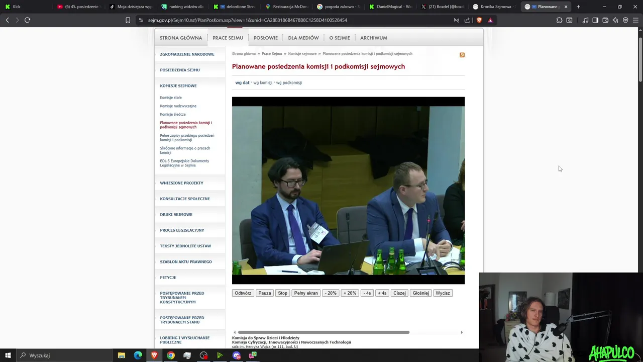Open File Explorer from the taskbar

[122, 355]
